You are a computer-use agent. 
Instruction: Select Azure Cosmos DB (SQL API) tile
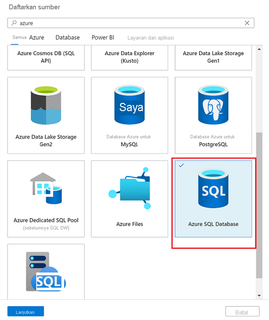click(46, 58)
